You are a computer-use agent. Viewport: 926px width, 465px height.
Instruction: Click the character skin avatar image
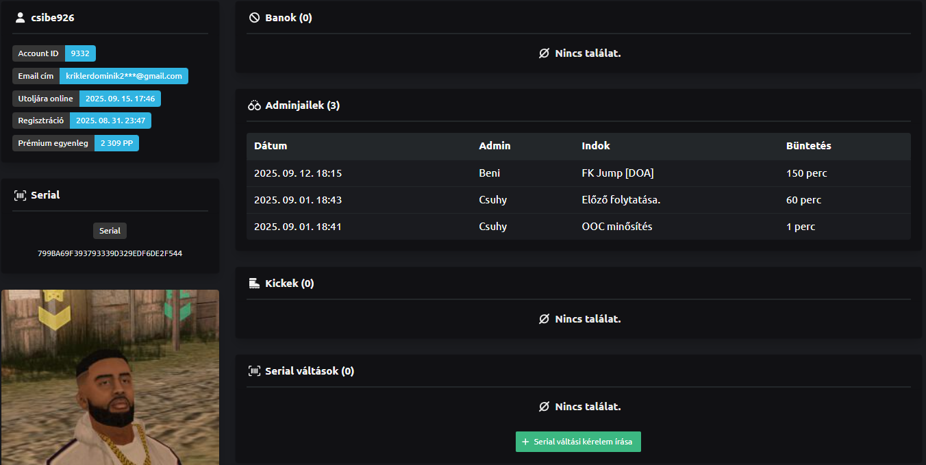(110, 377)
